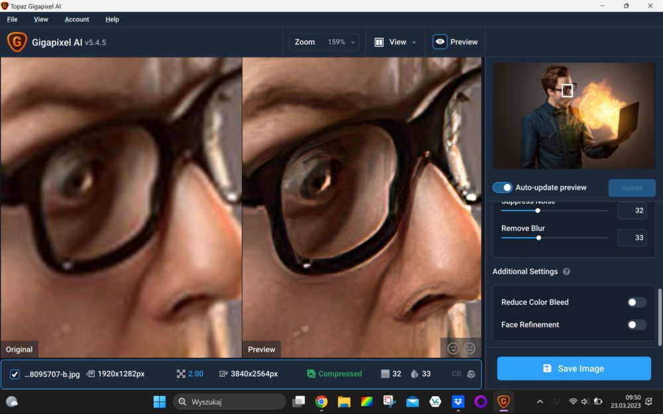Click the 8095707-b.jpg file name

coord(52,374)
